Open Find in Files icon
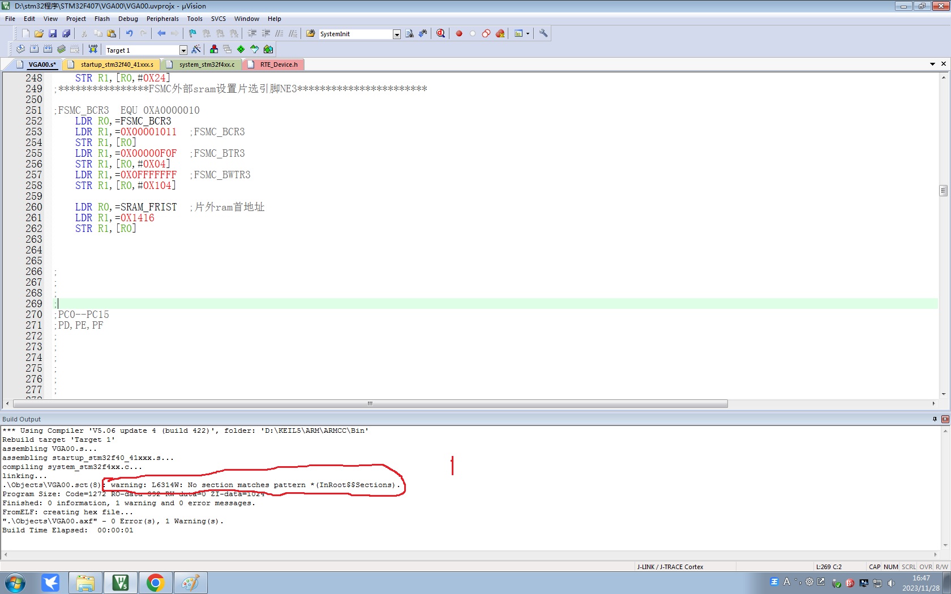The image size is (951, 594). tap(311, 33)
